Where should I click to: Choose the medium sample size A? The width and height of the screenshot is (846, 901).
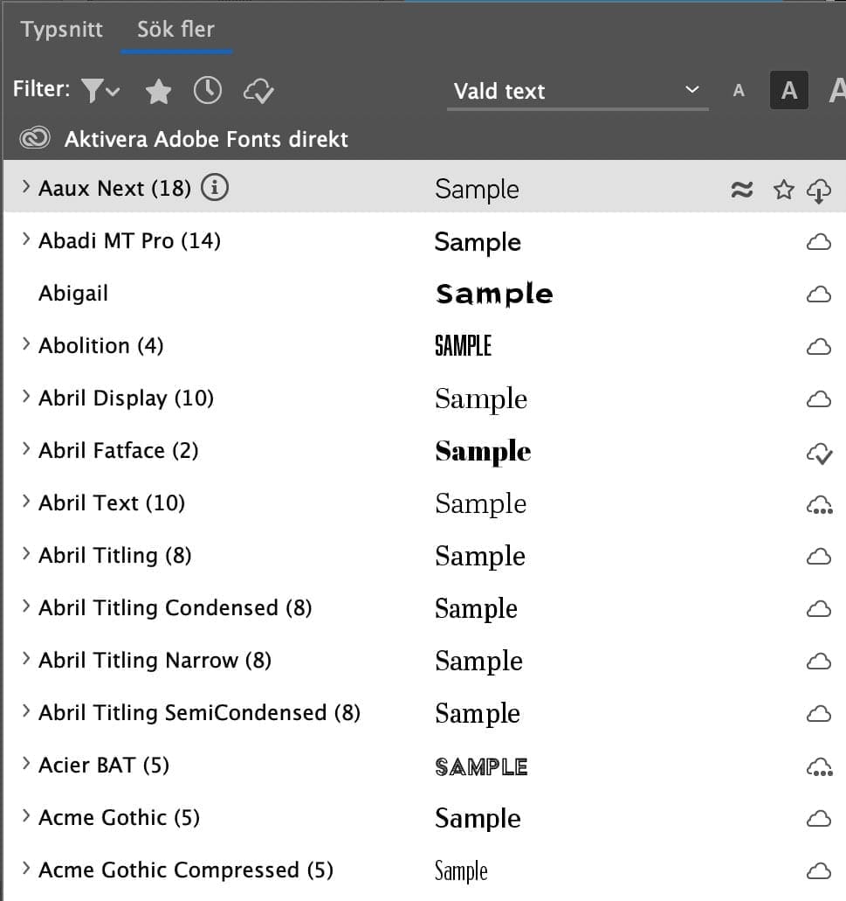(789, 90)
